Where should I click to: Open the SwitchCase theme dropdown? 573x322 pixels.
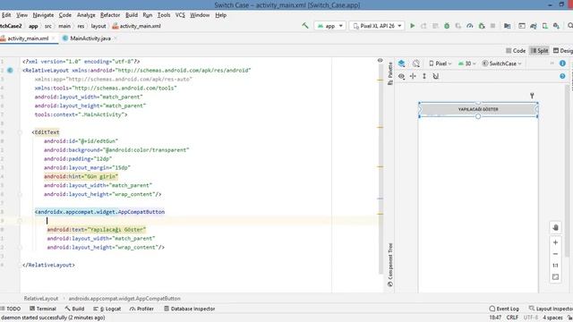click(x=501, y=64)
